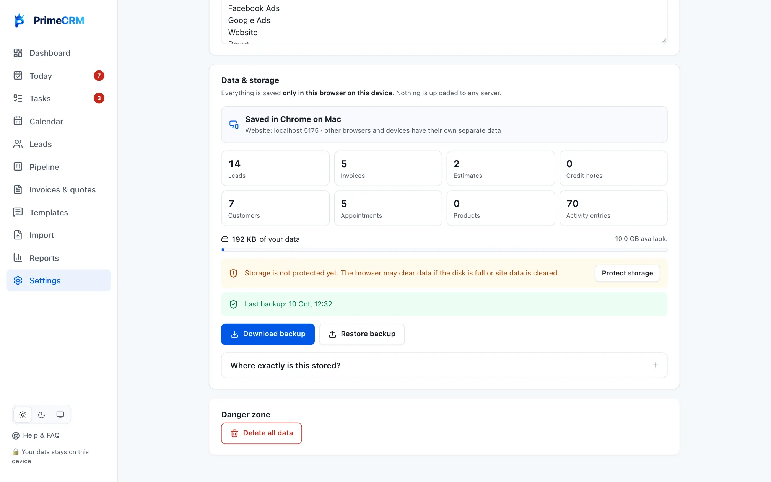This screenshot has width=771, height=482.
Task: Click the Today calendar-check icon
Action: tap(18, 75)
